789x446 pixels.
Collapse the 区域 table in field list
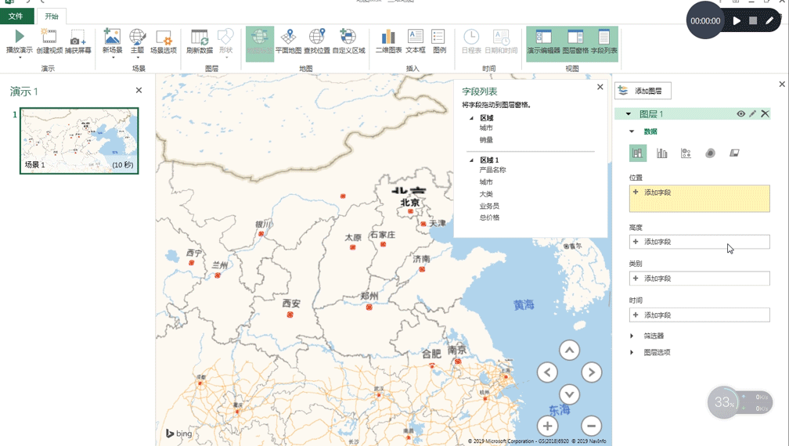[x=471, y=118]
